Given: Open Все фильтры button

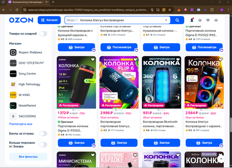Looking at the screenshot, I should 28,157.
